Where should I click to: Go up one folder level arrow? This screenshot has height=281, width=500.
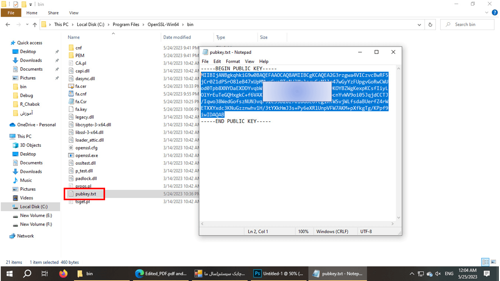point(35,25)
